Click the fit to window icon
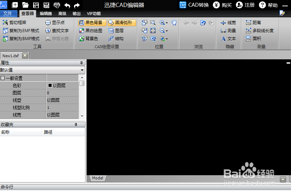291x193 pixels. 153,30
